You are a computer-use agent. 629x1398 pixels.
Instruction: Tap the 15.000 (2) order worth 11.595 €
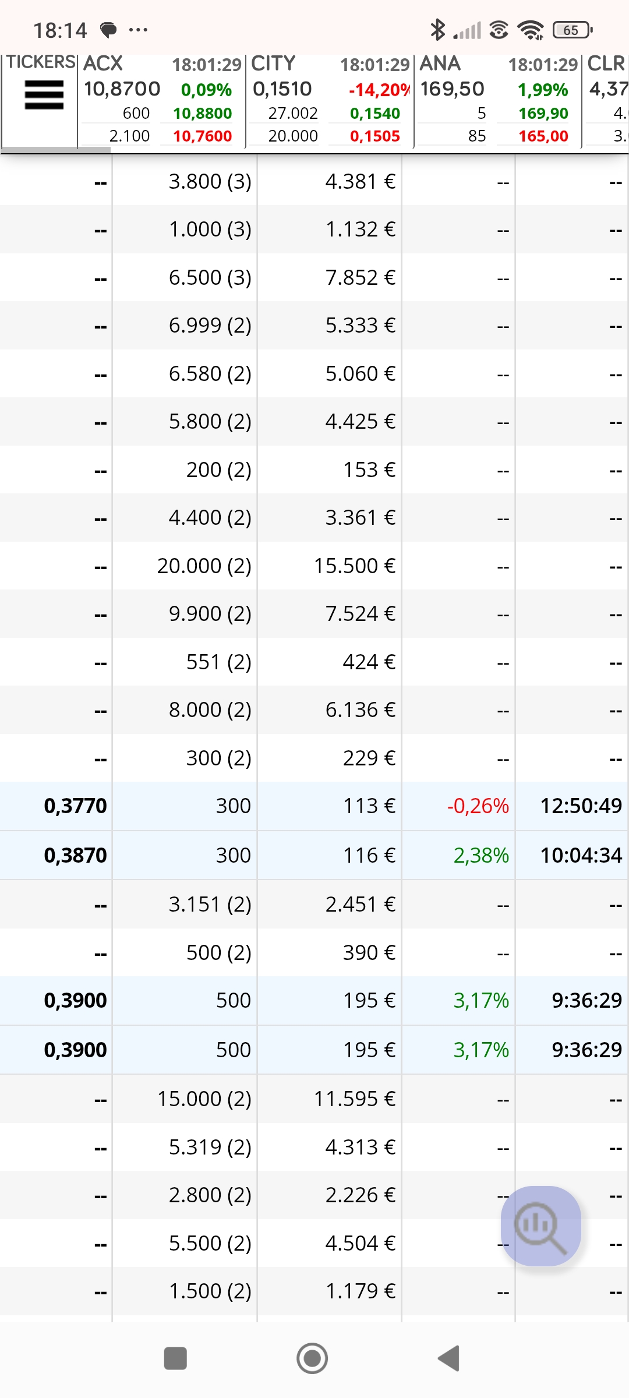click(x=314, y=1099)
